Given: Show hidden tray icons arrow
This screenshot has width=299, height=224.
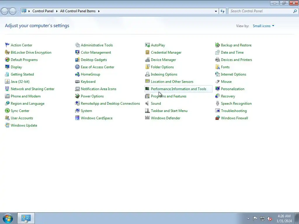Looking at the screenshot, I should pyautogui.click(x=248, y=218).
